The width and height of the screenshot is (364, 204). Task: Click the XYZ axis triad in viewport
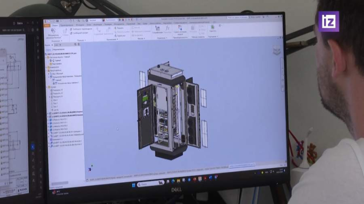pyautogui.click(x=91, y=167)
